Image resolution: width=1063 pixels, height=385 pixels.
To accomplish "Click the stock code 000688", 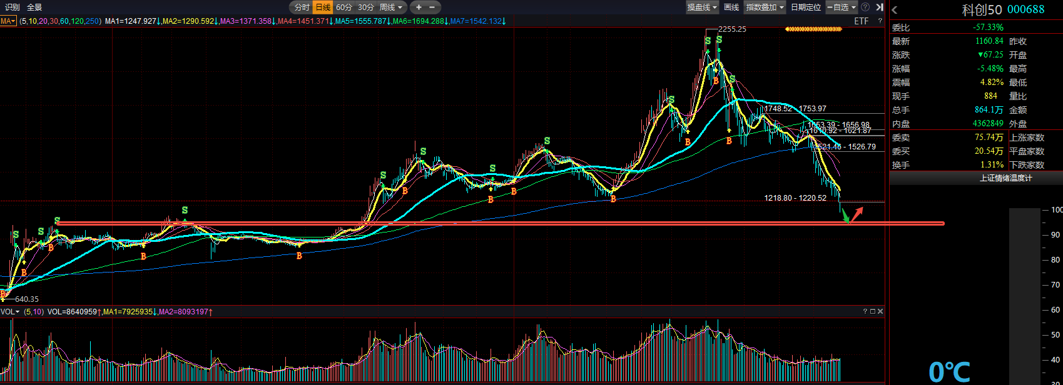I will [x=1026, y=9].
